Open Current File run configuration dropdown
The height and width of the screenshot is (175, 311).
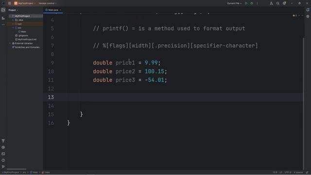pos(234,3)
